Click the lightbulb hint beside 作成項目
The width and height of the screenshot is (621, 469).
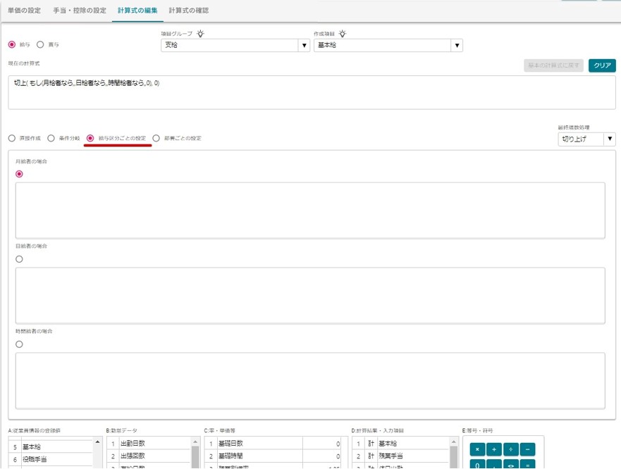click(343, 34)
